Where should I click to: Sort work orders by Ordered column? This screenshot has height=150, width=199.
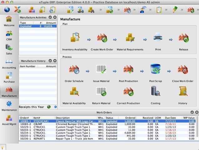127,118
